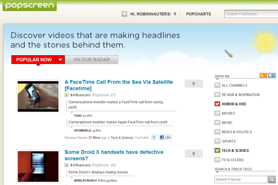Viewport: 278px width, 185px height.
Task: Uncheck the HUMOR & ODD checkbox
Action: (x=217, y=104)
